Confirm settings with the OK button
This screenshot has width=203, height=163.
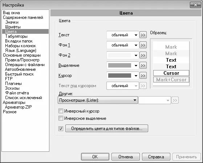[x=95, y=157]
